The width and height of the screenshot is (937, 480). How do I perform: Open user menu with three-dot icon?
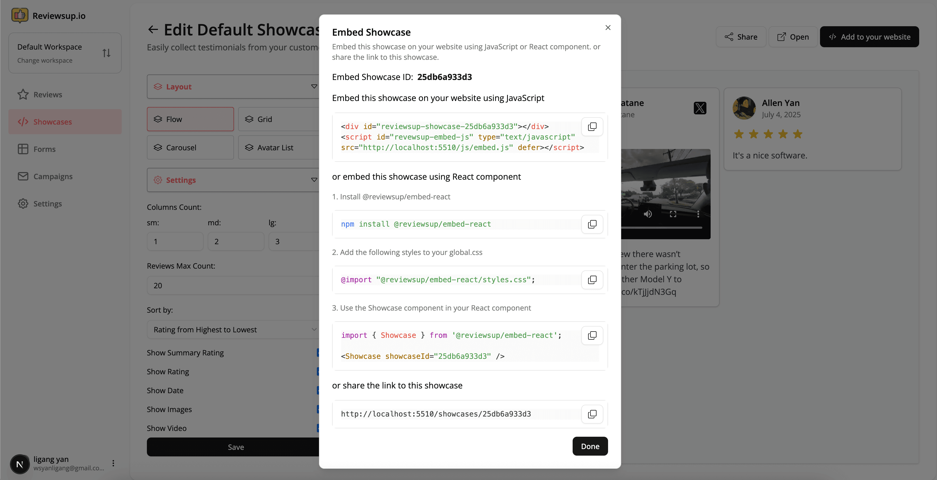tap(113, 463)
